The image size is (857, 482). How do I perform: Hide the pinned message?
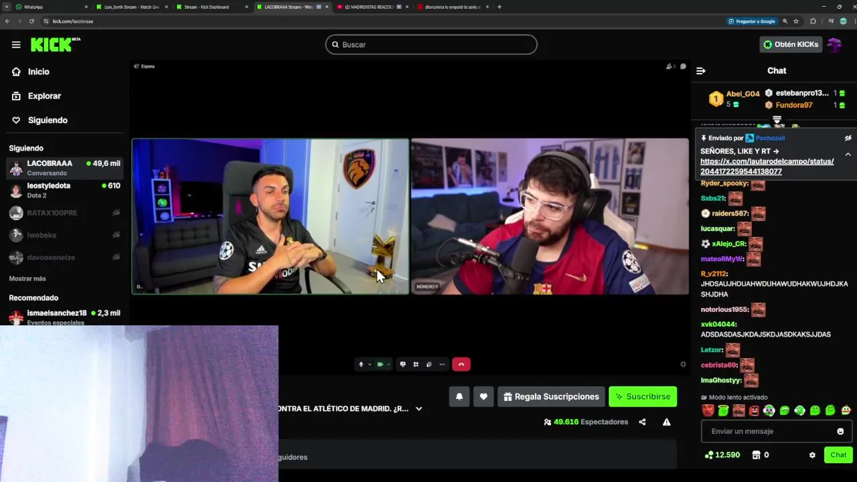click(x=848, y=138)
